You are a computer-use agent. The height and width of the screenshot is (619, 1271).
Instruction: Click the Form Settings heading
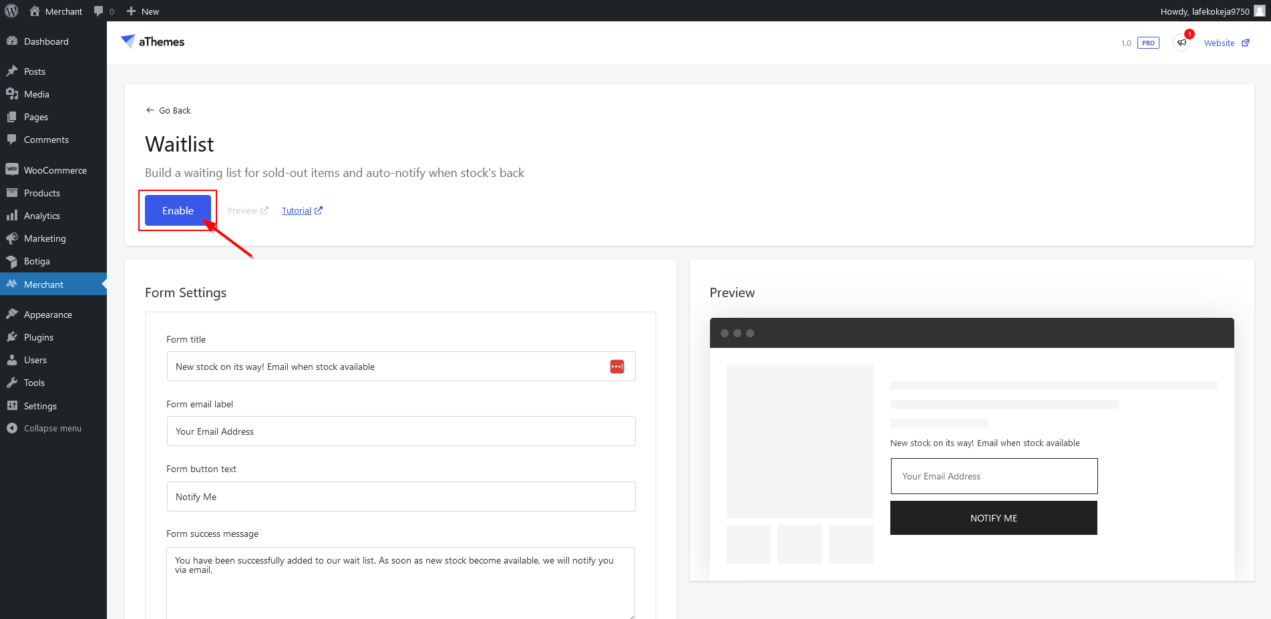click(x=186, y=292)
